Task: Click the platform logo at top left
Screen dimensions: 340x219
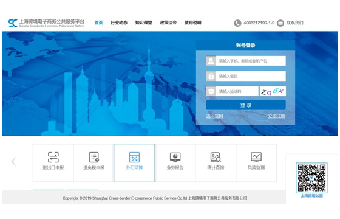Action: tap(46, 23)
